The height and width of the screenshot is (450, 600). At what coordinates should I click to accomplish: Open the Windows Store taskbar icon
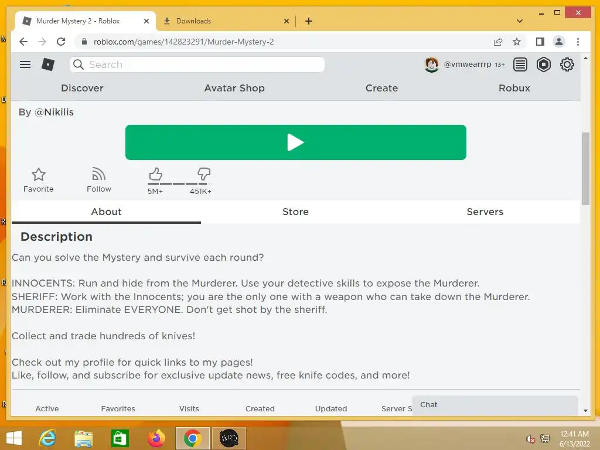pyautogui.click(x=120, y=438)
